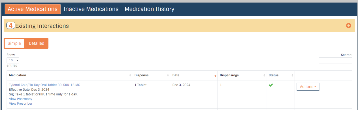
Task: Open the show entries count dropdown
Action: (13, 60)
